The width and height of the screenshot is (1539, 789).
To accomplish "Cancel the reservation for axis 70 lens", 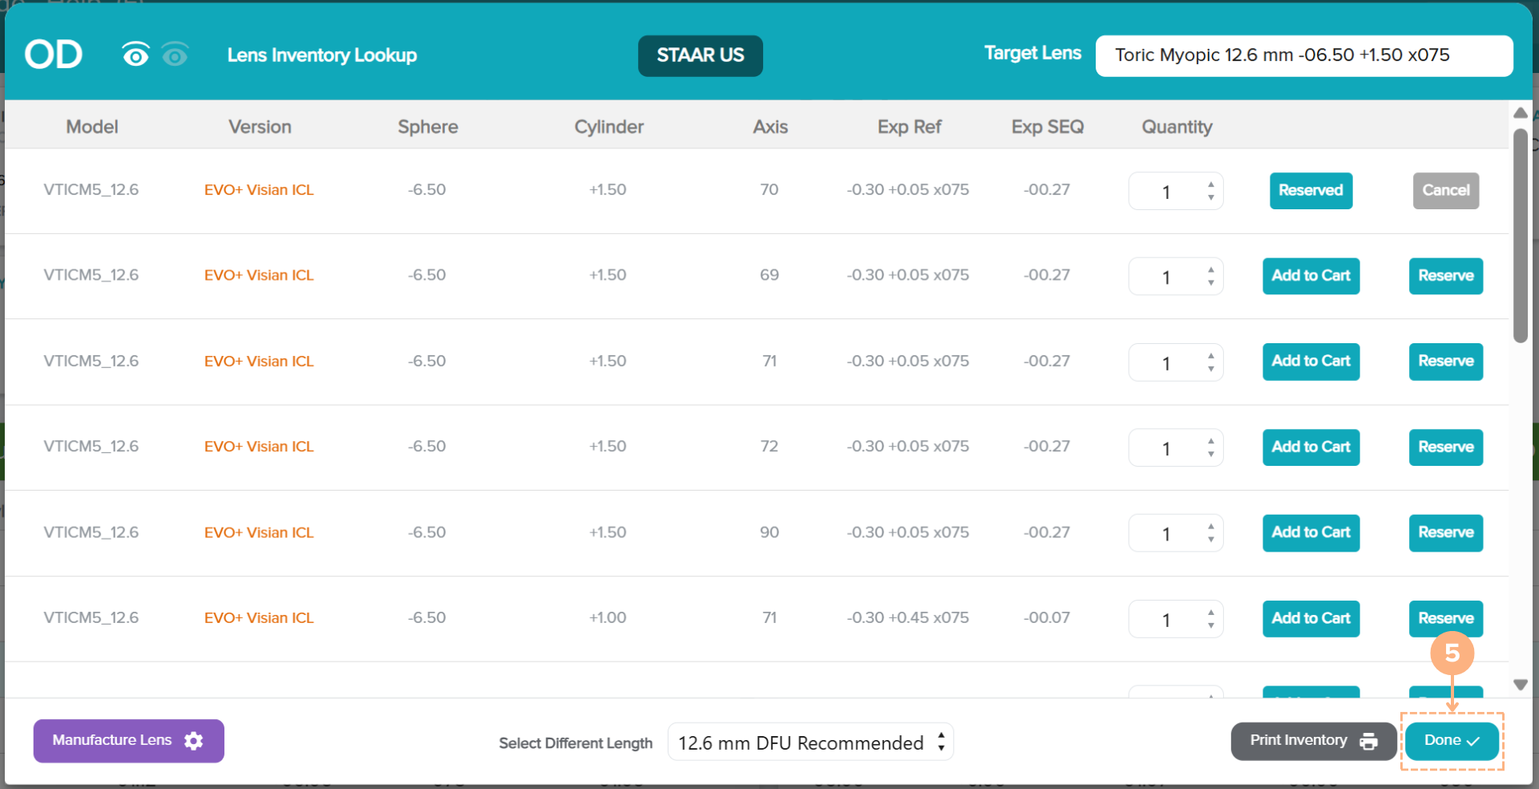I will pyautogui.click(x=1445, y=191).
